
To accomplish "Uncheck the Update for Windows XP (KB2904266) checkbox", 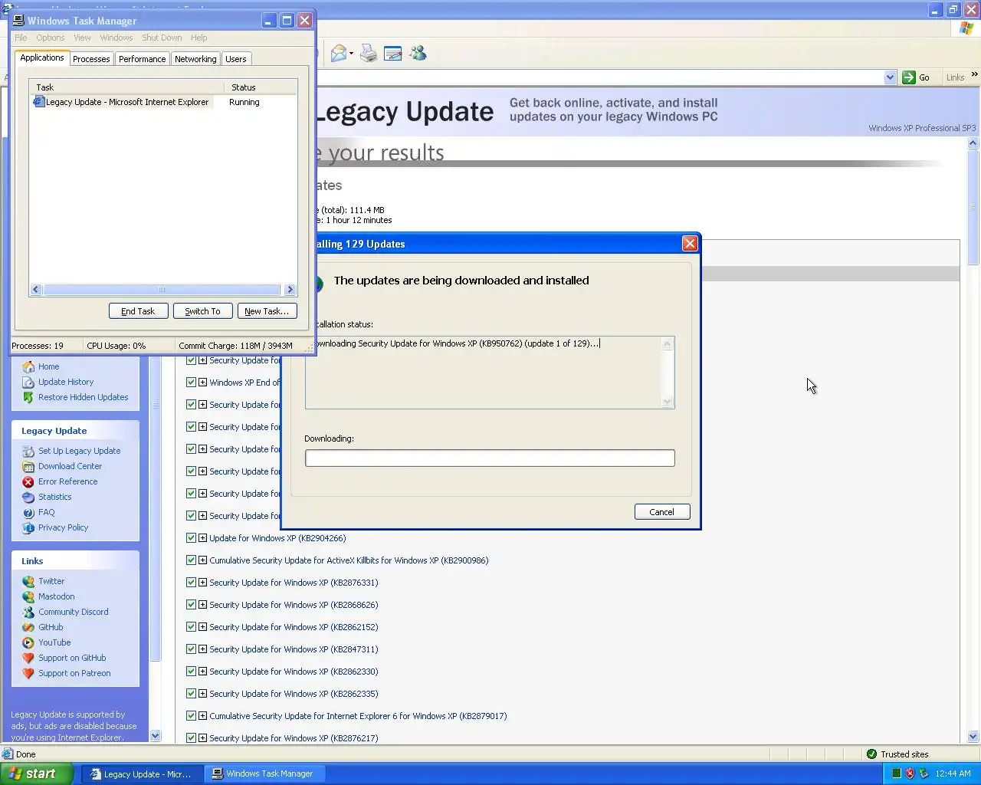I will point(192,538).
